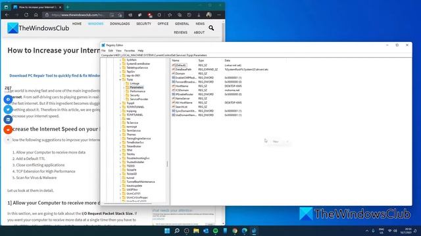Viewport: 421px width, 236px height.
Task: Select the IPEnableRouter value
Action: pos(184,94)
